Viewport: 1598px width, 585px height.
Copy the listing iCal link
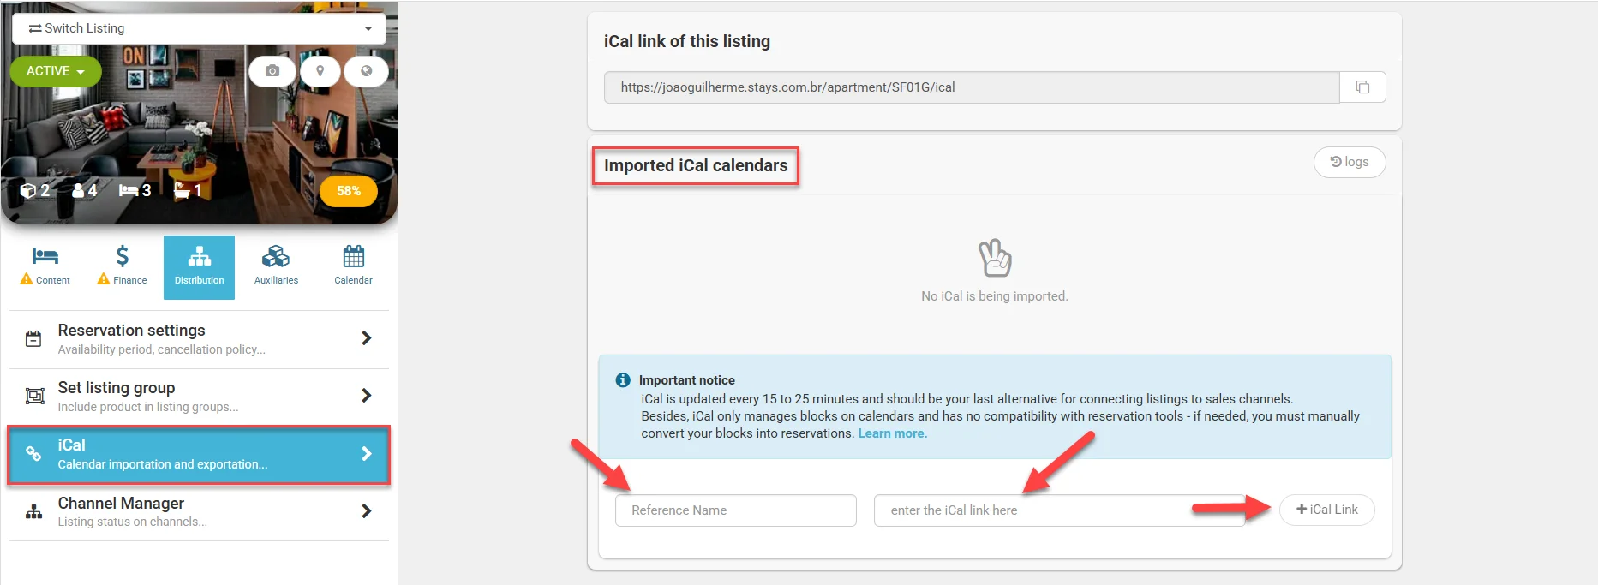coord(1362,87)
